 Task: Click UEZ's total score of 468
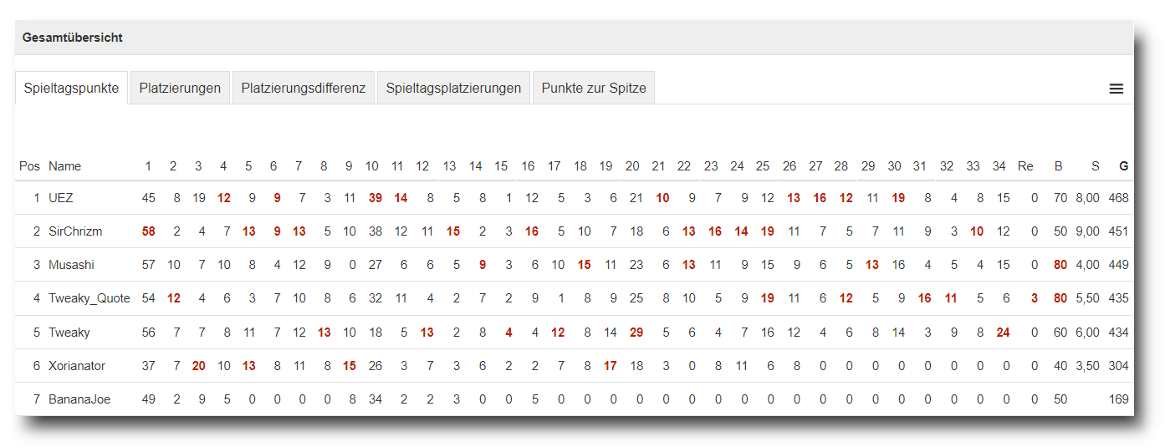(x=1118, y=198)
